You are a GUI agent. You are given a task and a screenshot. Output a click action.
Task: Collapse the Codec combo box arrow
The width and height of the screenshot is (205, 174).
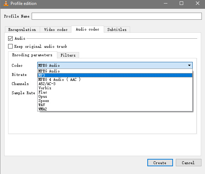pos(189,65)
